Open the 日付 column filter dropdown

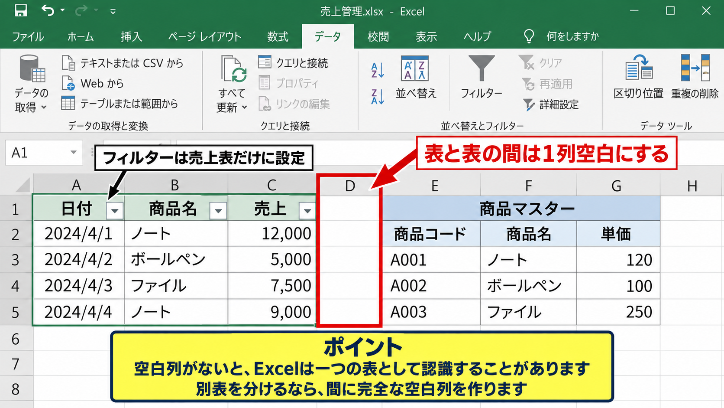tap(115, 211)
